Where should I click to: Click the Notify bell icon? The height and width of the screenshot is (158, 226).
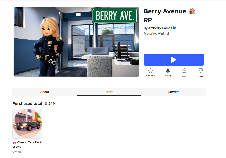tap(168, 71)
